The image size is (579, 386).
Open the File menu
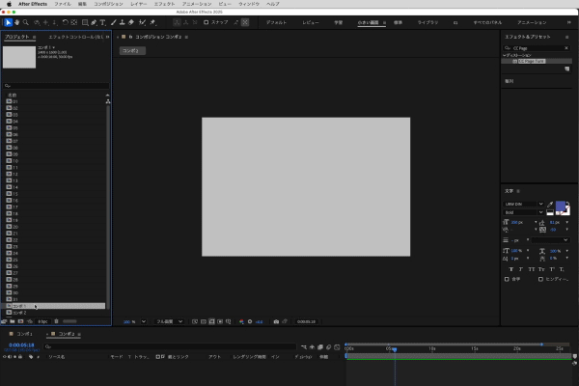(x=63, y=4)
